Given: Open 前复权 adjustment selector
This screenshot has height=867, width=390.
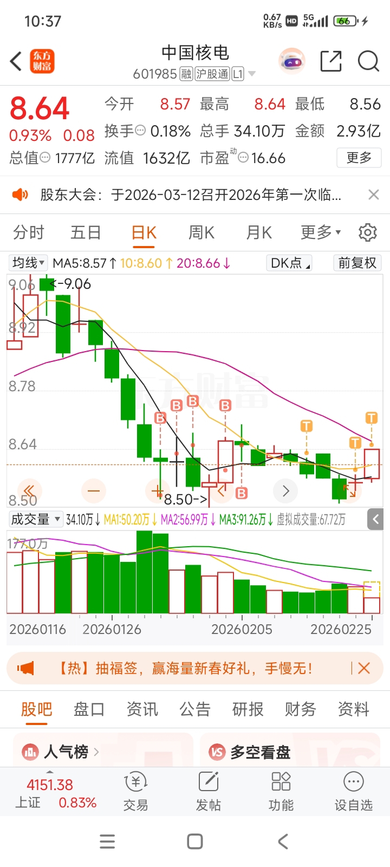Looking at the screenshot, I should 357,263.
